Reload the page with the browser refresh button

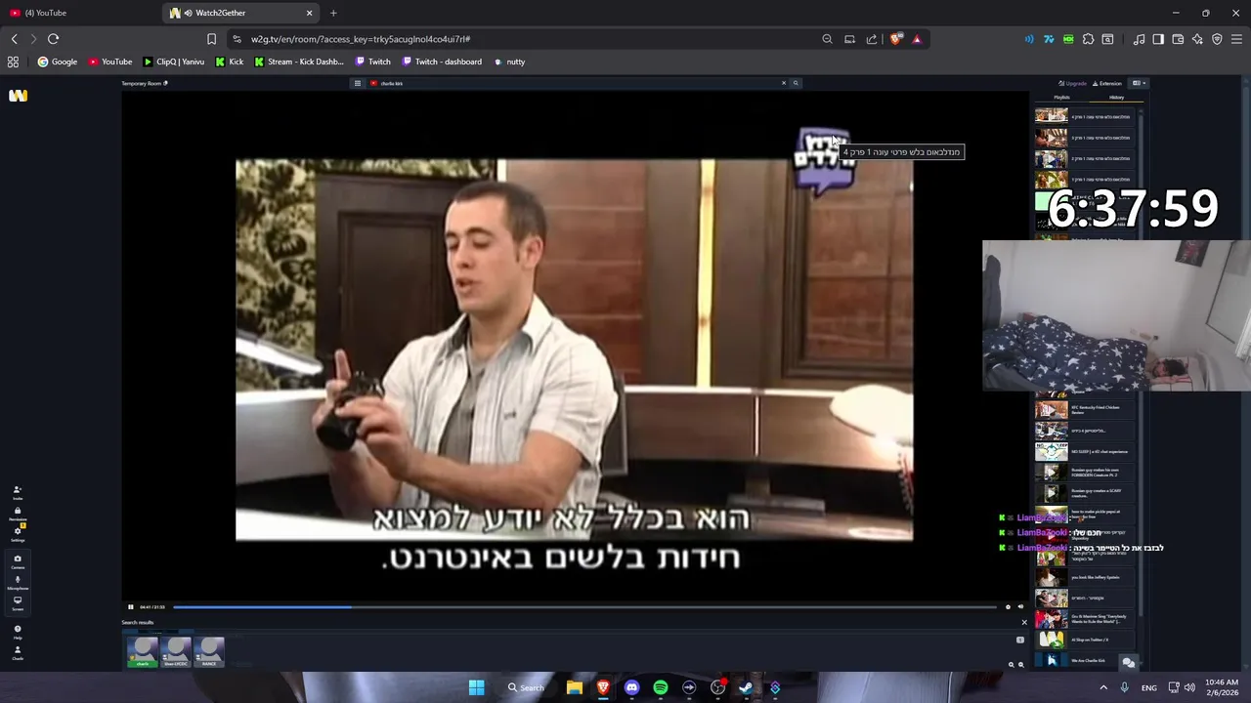coord(53,39)
